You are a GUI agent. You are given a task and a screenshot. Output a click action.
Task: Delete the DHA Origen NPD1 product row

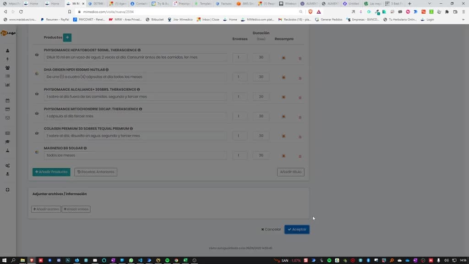tap(300, 78)
